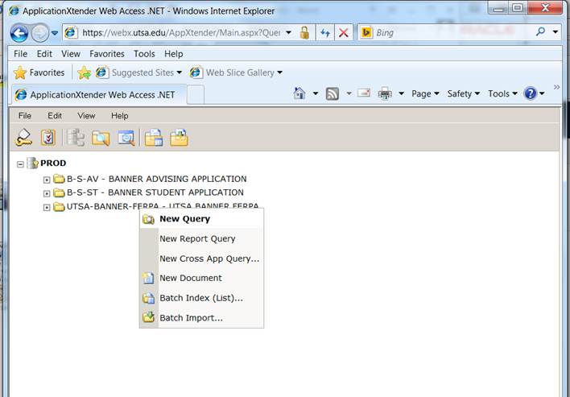Open the Safety dropdown menu
Viewport: 570px width, 397px height.
pos(464,93)
